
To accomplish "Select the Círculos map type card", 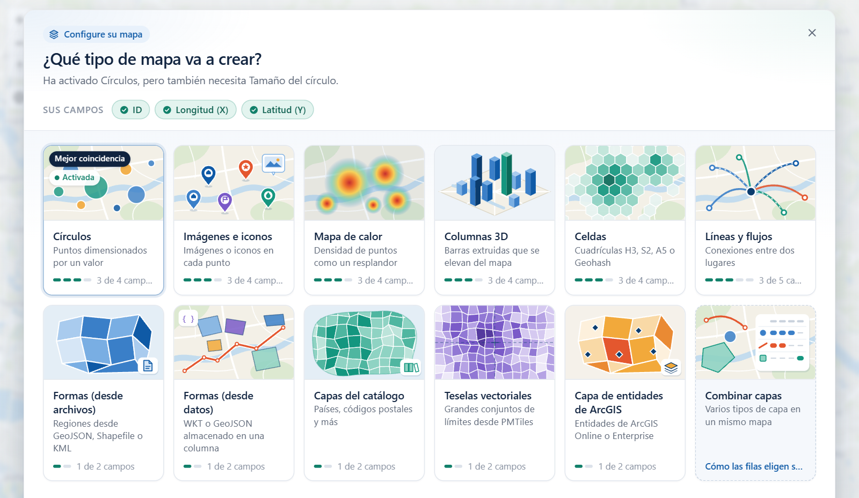I will [x=104, y=220].
